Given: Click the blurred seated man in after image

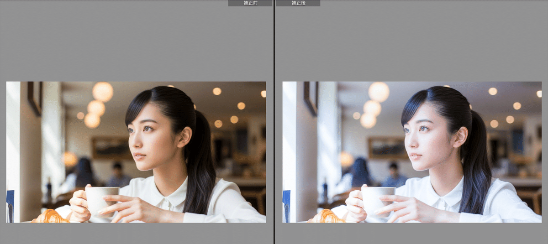Looking at the screenshot, I should (394, 175).
